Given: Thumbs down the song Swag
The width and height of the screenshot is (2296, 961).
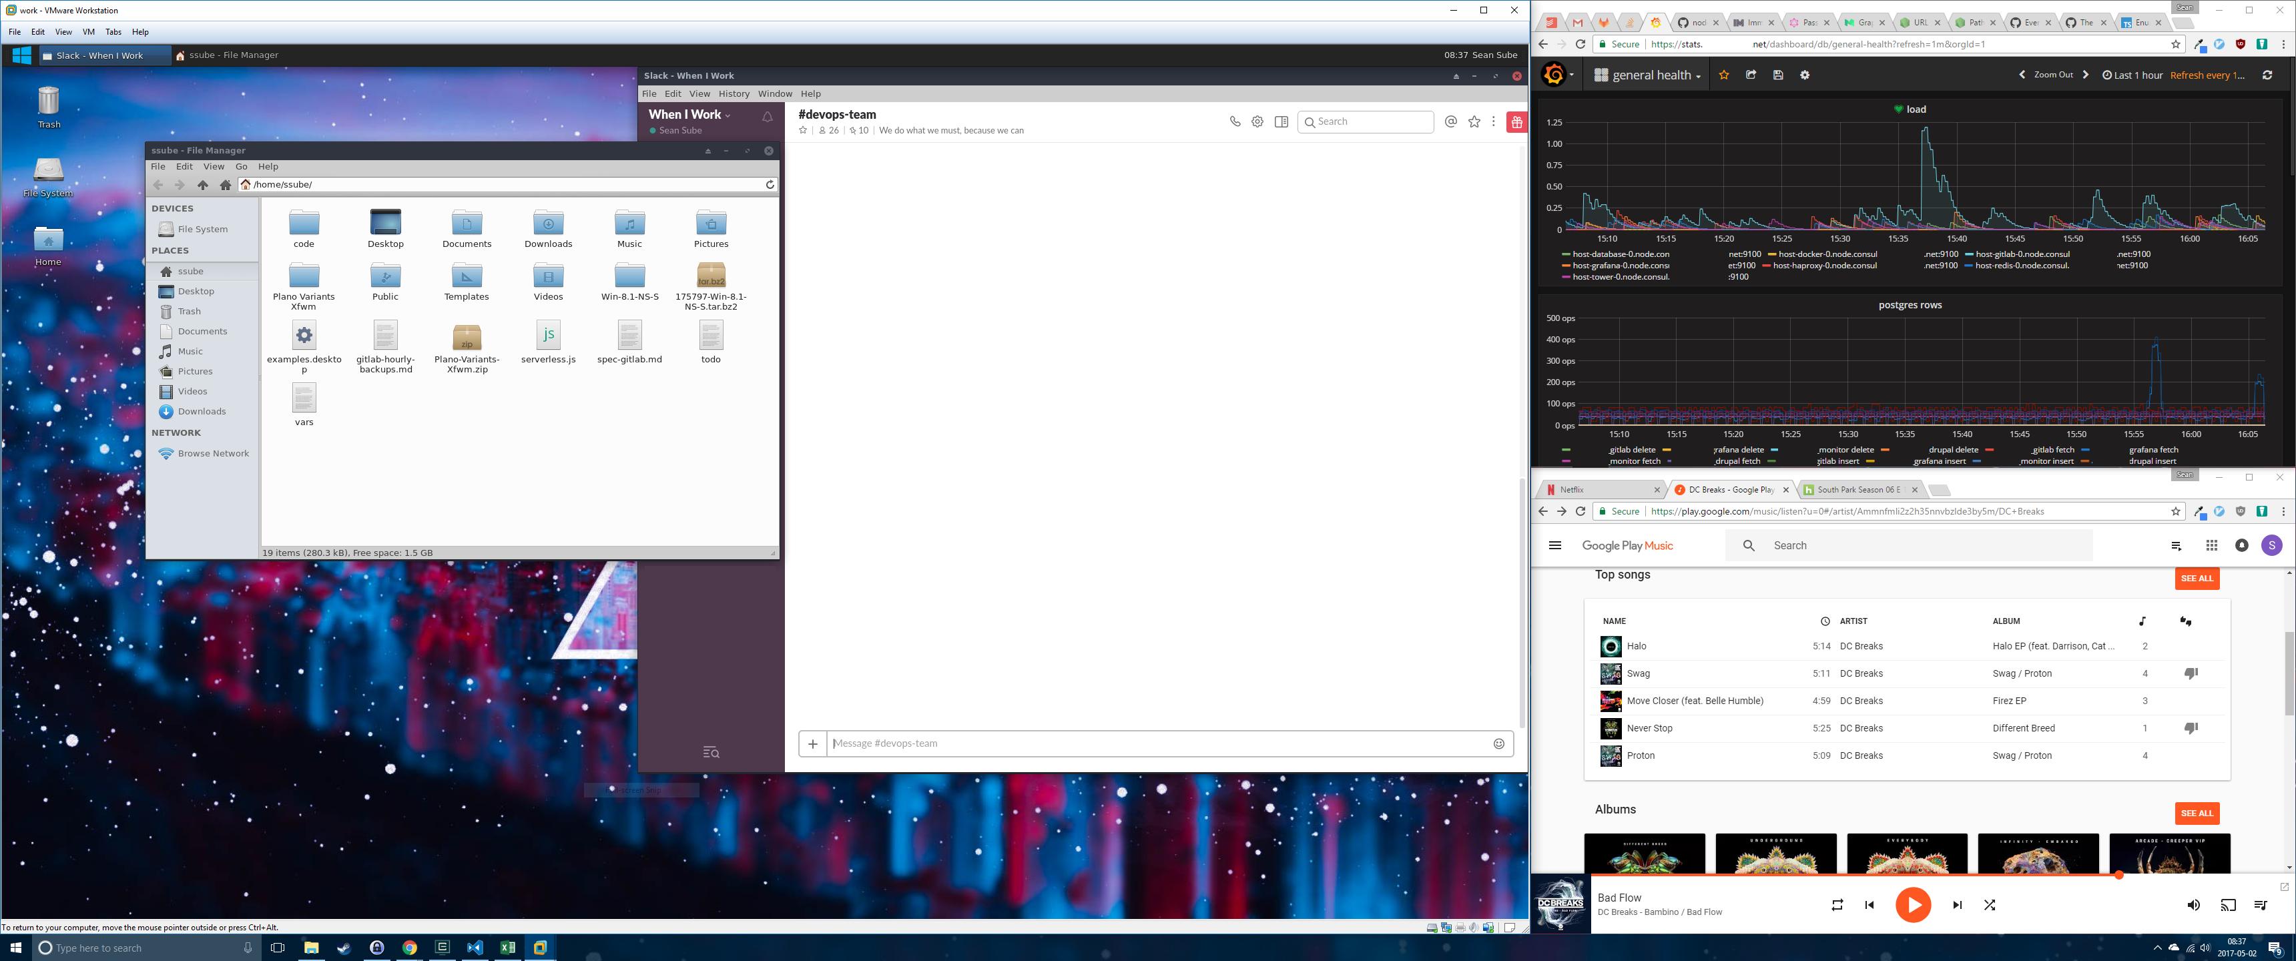Looking at the screenshot, I should click(x=2191, y=673).
